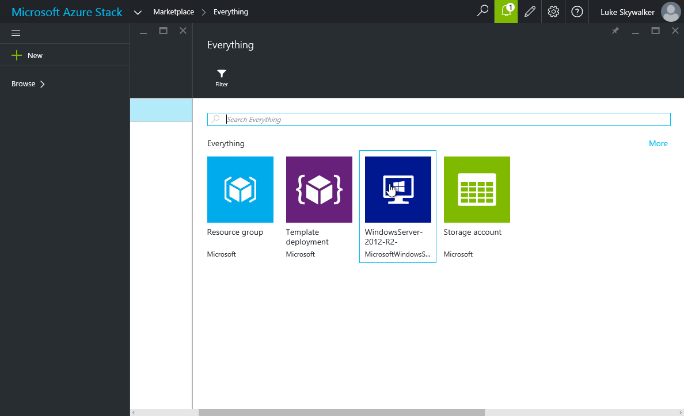
Task: Open the notifications bell icon
Action: pyautogui.click(x=506, y=12)
